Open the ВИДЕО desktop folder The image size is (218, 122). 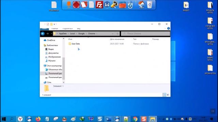(186, 6)
